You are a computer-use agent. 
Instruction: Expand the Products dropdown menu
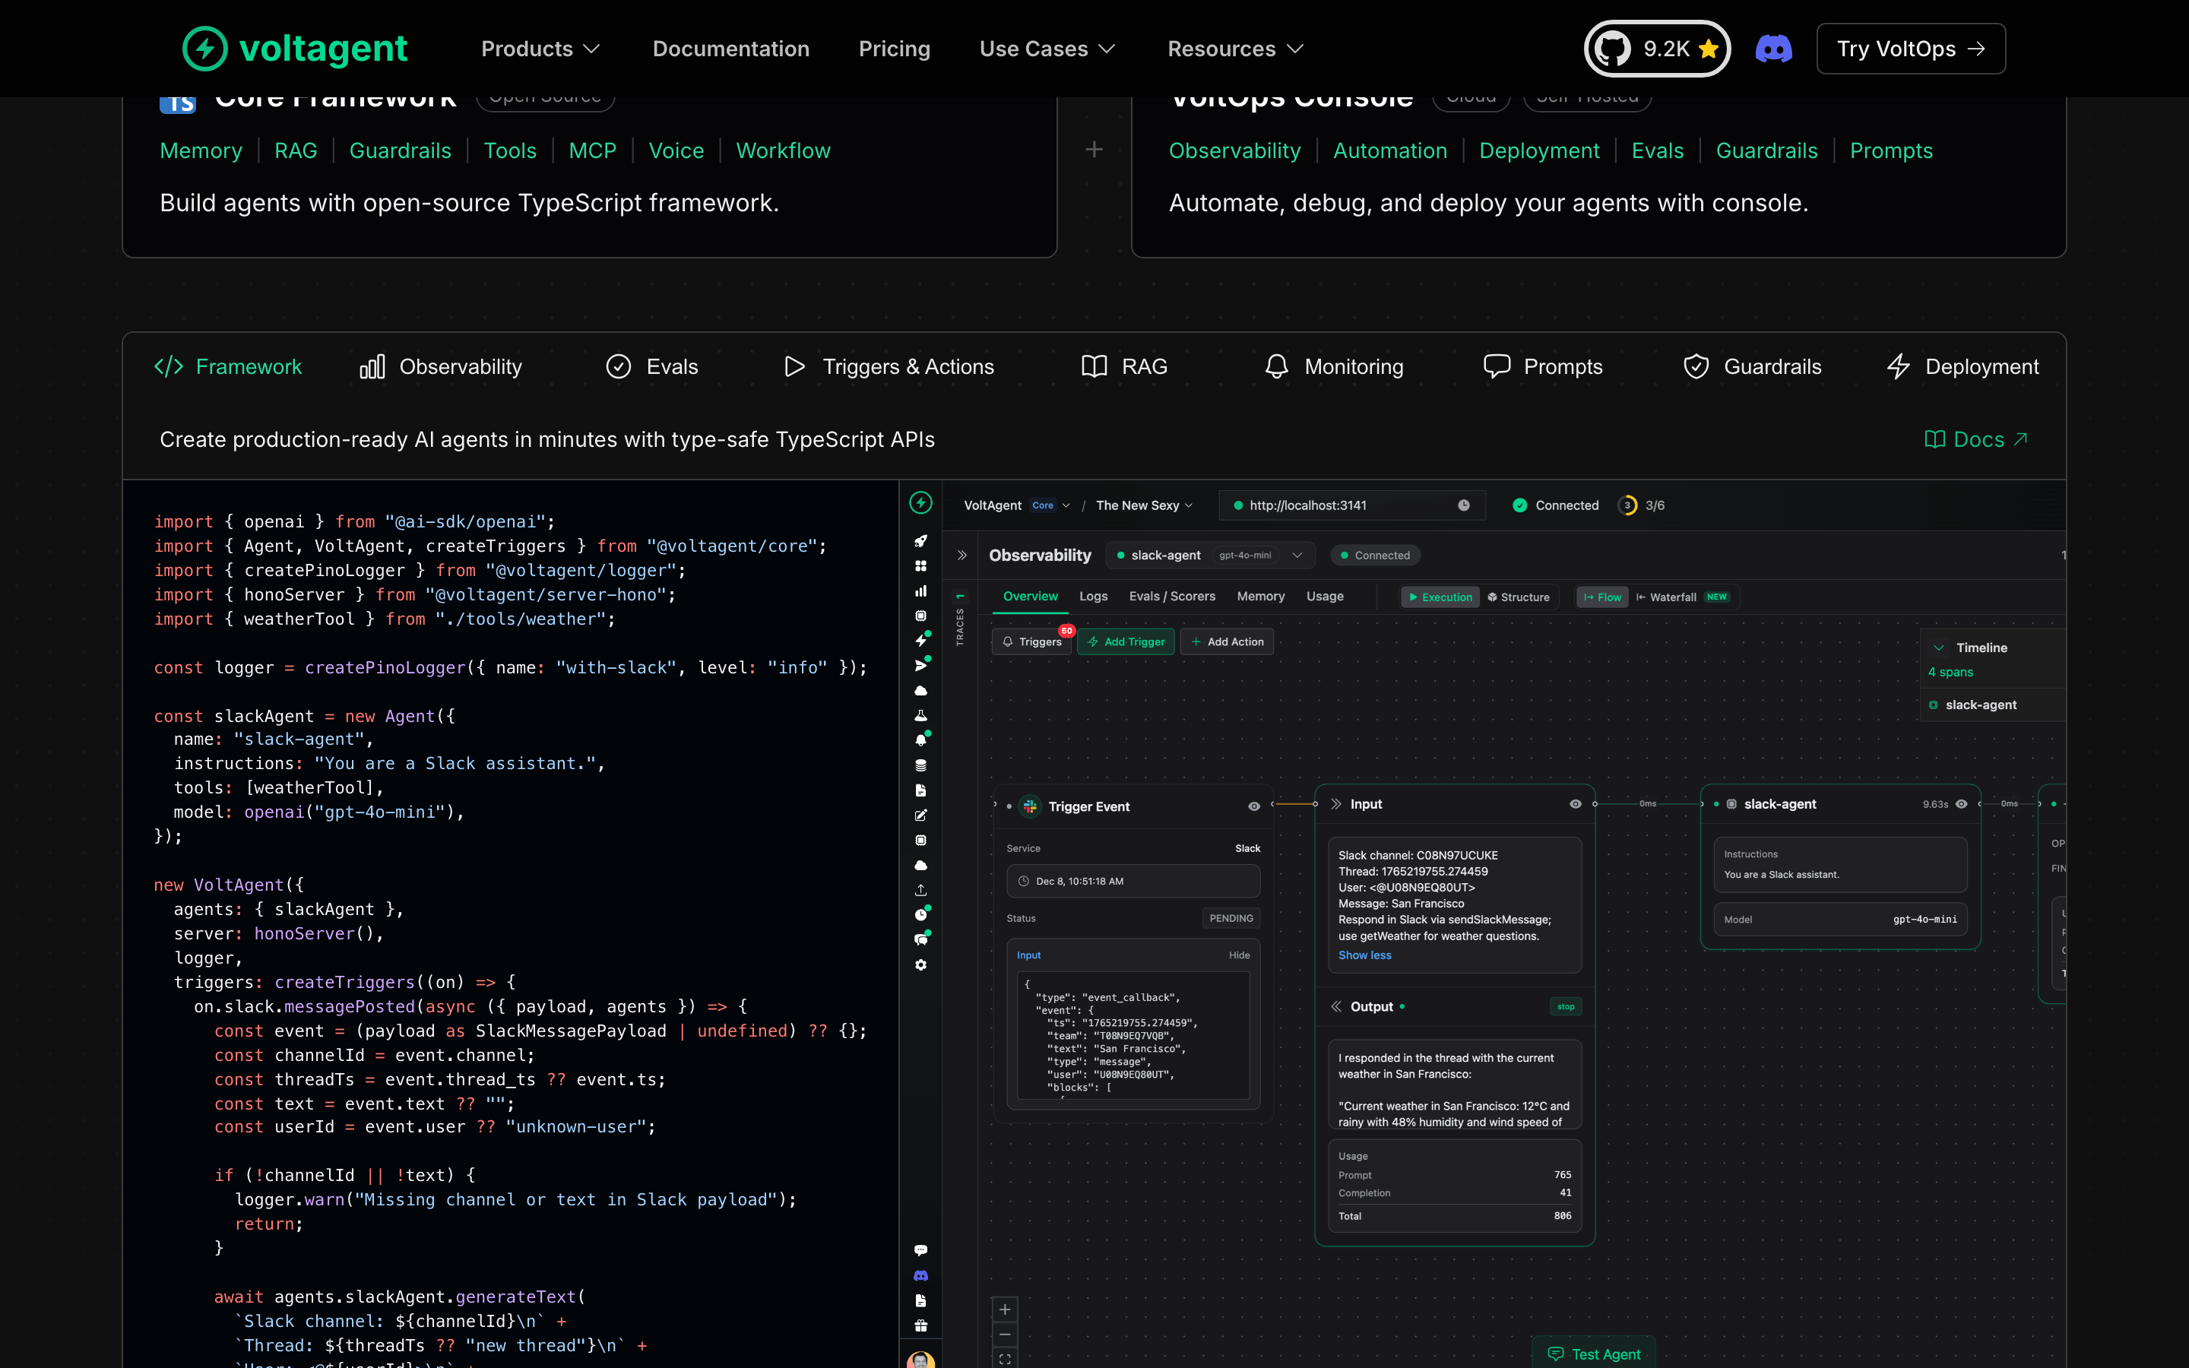click(540, 49)
